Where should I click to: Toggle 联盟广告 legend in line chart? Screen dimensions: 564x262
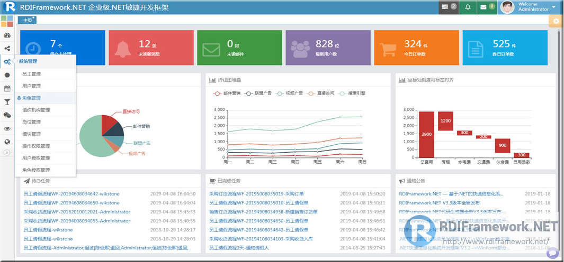(258, 93)
